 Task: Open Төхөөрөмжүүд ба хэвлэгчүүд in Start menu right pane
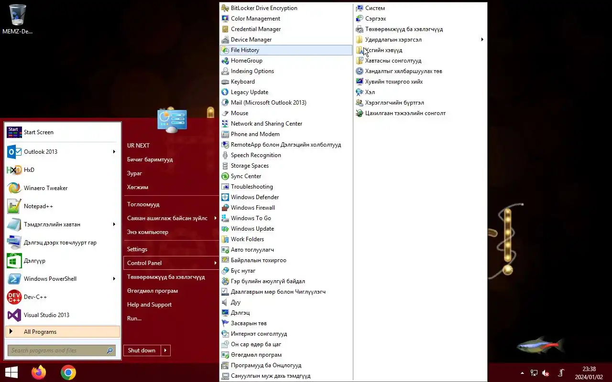(171, 277)
